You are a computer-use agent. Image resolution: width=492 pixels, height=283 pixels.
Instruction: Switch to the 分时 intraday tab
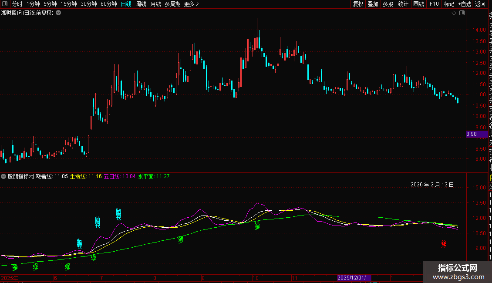(17, 4)
